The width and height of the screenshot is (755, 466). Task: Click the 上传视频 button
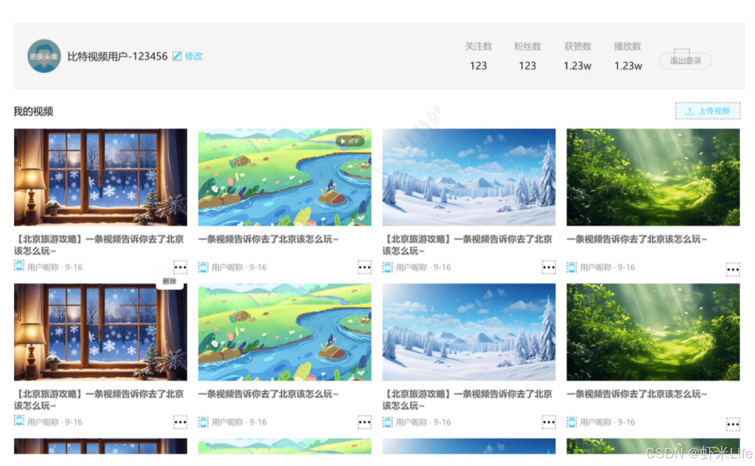pyautogui.click(x=708, y=111)
